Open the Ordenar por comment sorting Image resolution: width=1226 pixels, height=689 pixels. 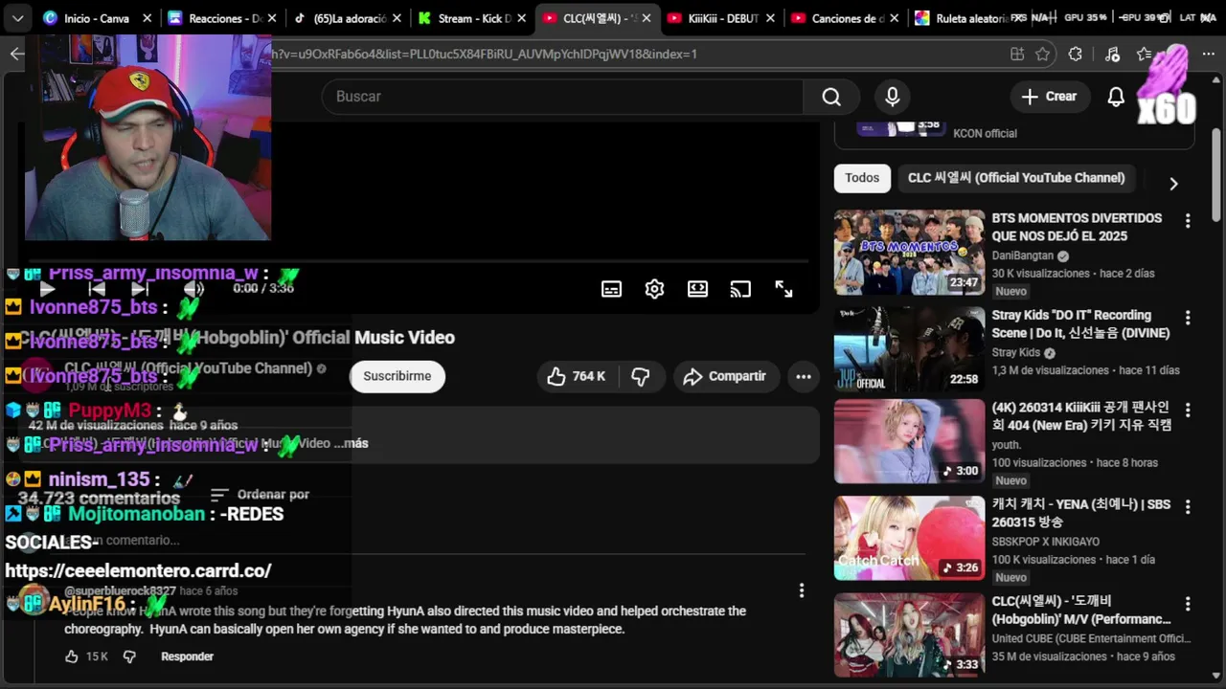pyautogui.click(x=260, y=495)
